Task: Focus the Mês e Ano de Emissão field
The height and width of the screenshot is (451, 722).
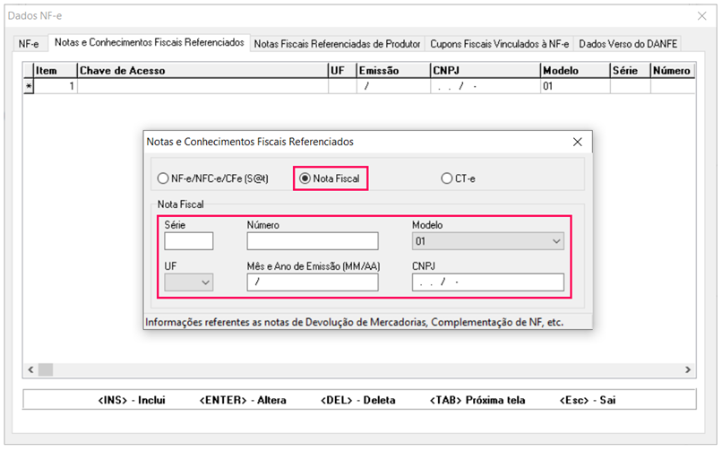Action: [313, 282]
